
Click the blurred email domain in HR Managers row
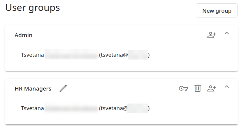[138, 108]
